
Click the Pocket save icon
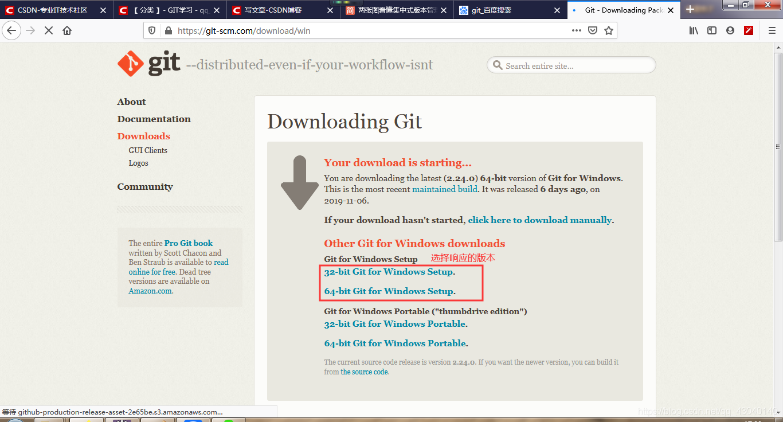[x=593, y=30]
